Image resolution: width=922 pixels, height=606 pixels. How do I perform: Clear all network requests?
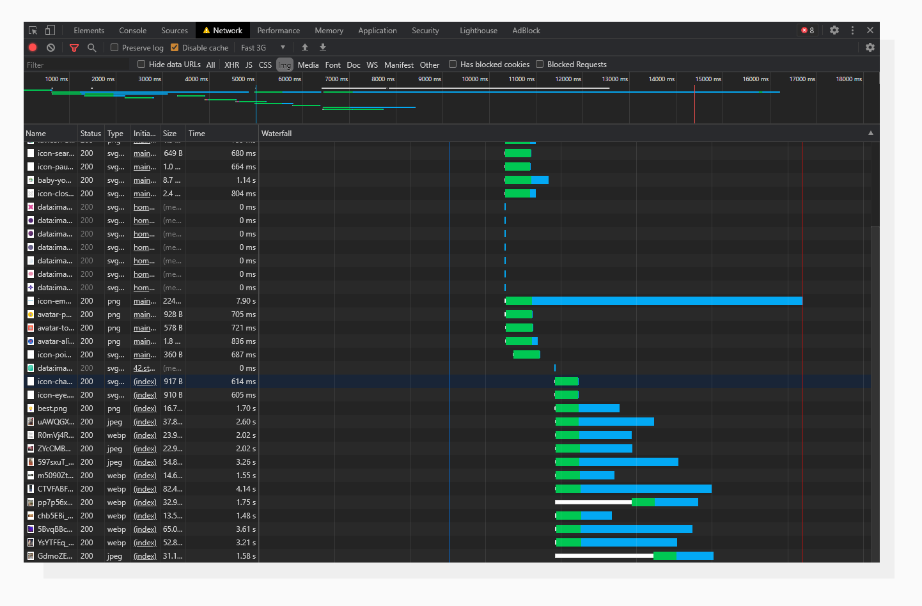coord(51,47)
